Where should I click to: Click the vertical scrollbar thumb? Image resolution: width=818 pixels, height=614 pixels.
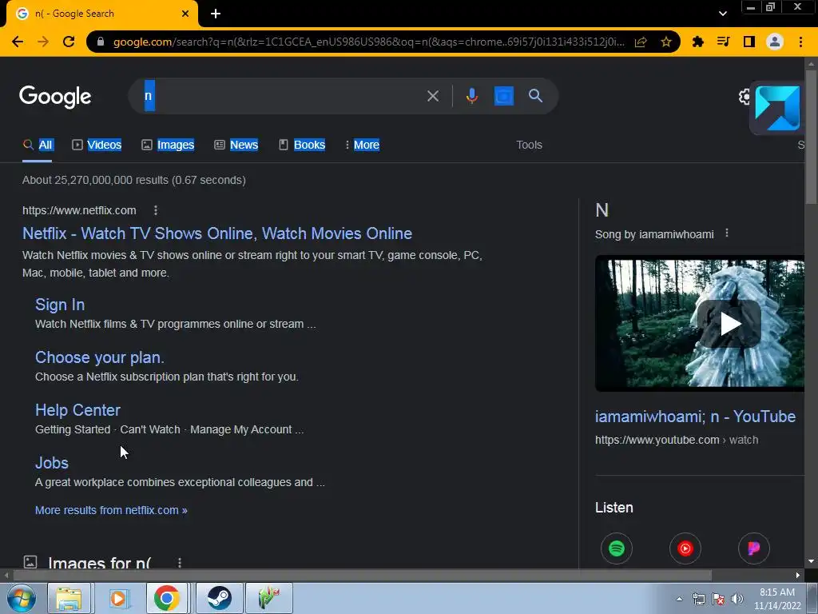click(811, 137)
